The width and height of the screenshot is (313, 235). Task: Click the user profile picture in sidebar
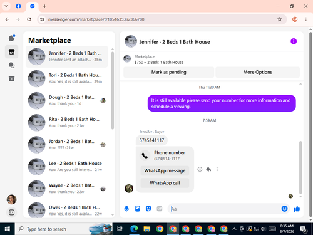12,199
